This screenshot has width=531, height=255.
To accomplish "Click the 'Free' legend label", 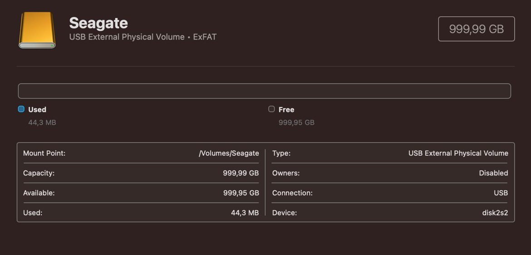I will (286, 110).
